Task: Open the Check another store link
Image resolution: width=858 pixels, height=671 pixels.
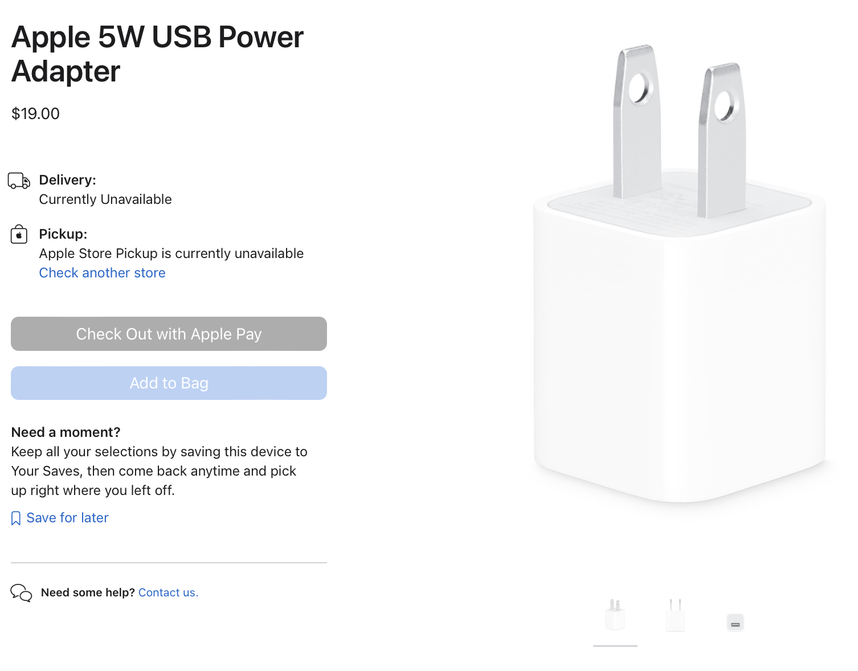Action: (x=102, y=273)
